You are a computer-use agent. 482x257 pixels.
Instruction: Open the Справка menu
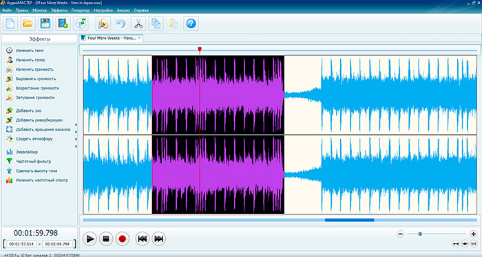pos(141,10)
